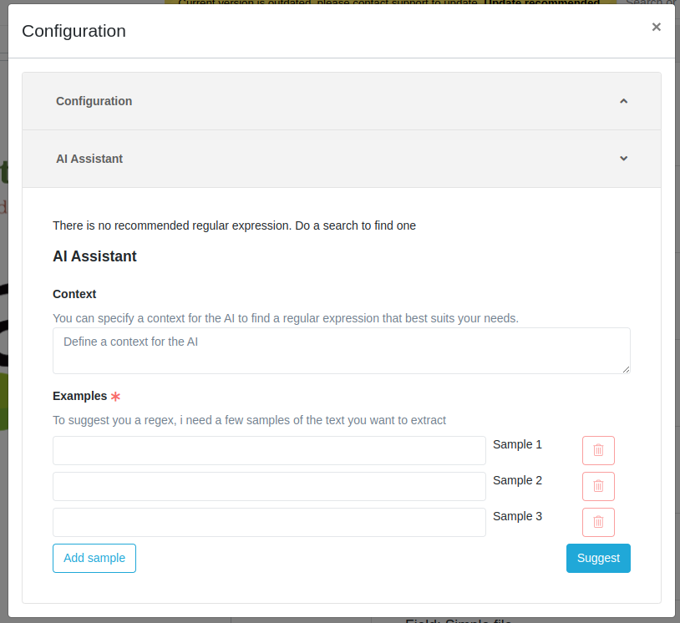Click into the Sample 1 input field
The height and width of the screenshot is (623, 680).
click(x=269, y=450)
